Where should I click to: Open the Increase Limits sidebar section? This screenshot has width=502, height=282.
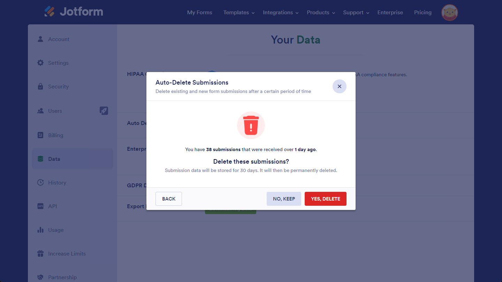coord(73,253)
